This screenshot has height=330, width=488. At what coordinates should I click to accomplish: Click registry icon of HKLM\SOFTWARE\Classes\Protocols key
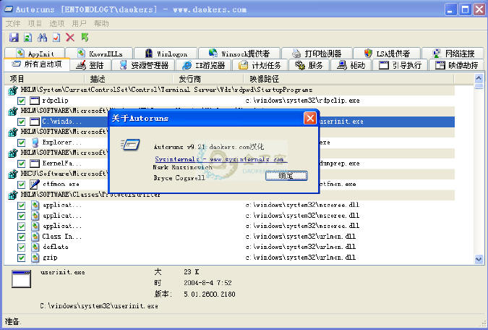13,195
